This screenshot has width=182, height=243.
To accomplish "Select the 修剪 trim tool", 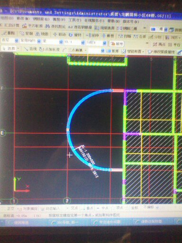I will (x=108, y=36).
